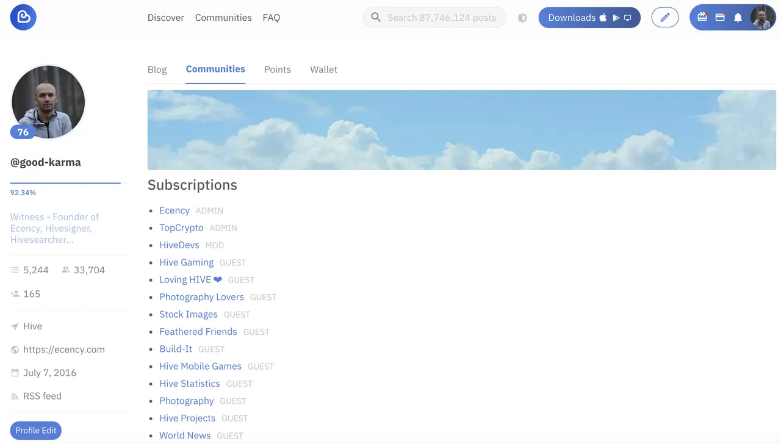Click the RSS feed icon

15,396
